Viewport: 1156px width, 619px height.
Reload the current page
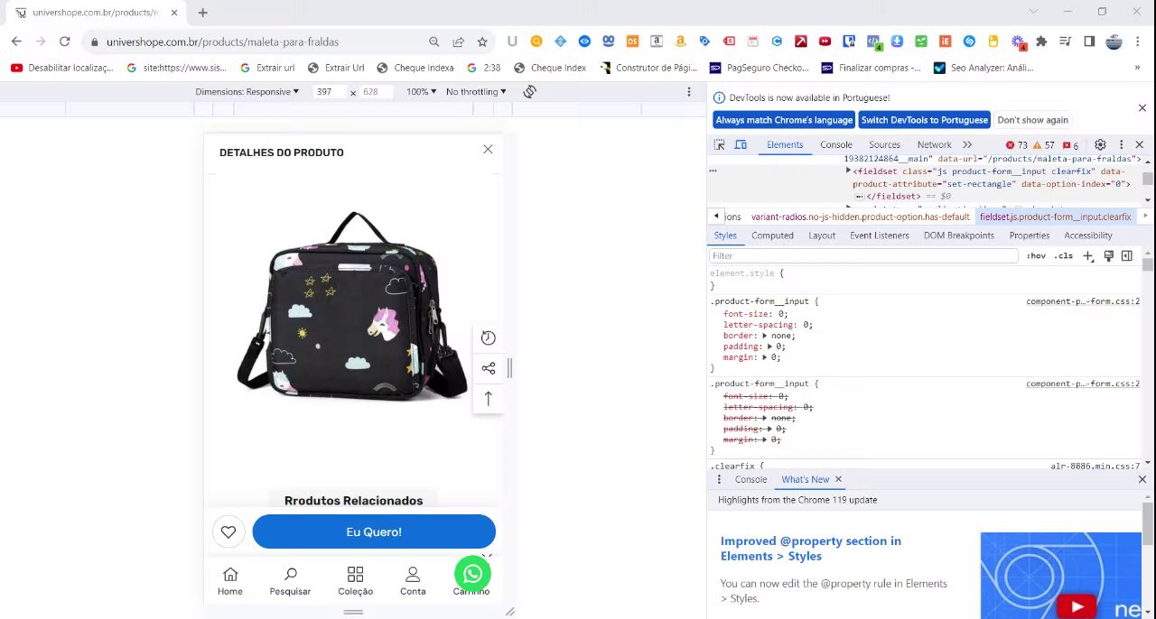64,42
